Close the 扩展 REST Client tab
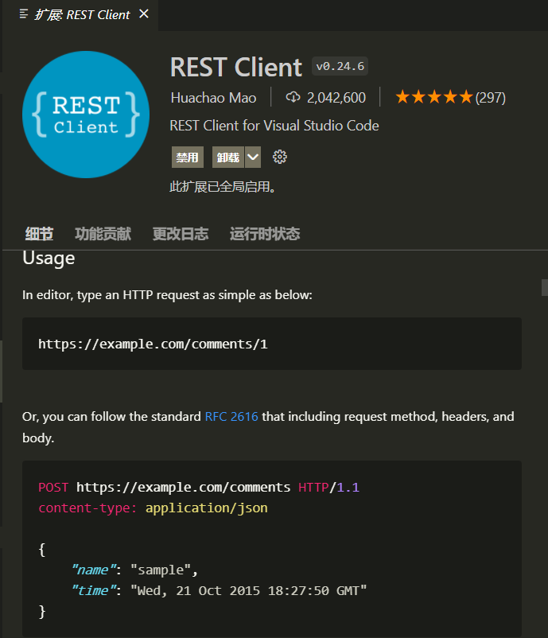548x638 pixels. coord(143,14)
